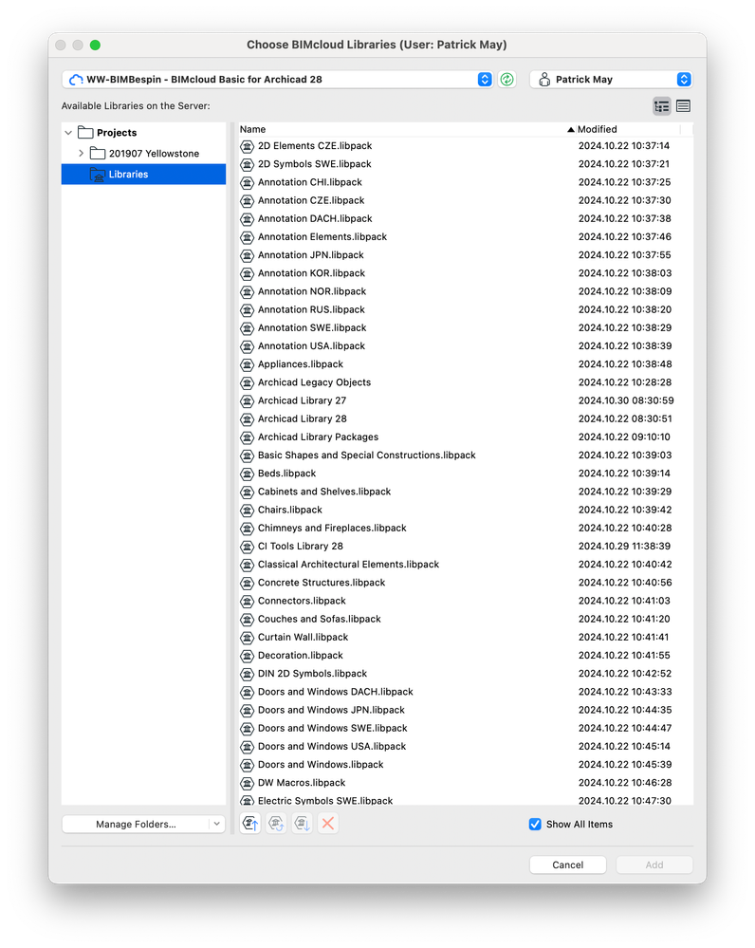Open the Patrick May user dropdown
755x948 pixels.
point(684,79)
